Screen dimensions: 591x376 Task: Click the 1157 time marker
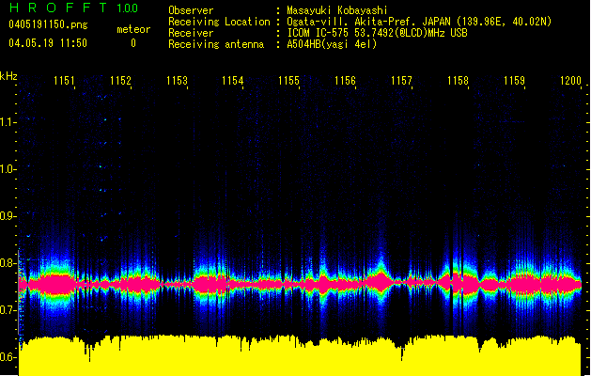tap(401, 80)
